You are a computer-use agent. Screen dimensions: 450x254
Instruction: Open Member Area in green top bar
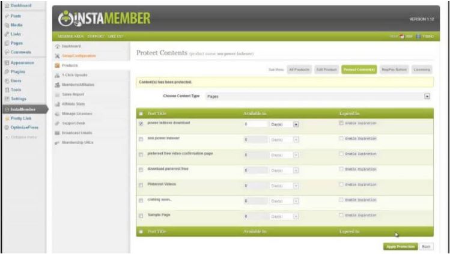tap(71, 37)
